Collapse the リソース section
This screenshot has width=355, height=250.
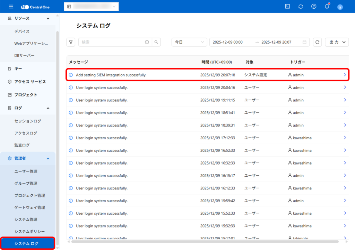[48, 18]
